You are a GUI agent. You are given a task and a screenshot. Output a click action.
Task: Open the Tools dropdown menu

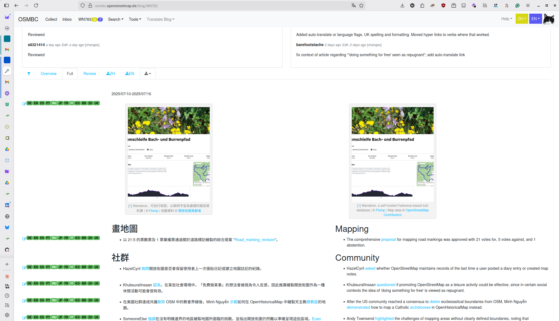coord(135,19)
